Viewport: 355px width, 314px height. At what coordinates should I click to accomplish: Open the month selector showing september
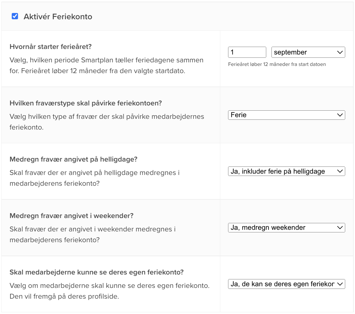pyautogui.click(x=308, y=52)
